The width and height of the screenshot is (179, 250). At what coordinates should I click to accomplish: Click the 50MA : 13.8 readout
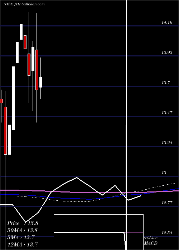point(22,230)
